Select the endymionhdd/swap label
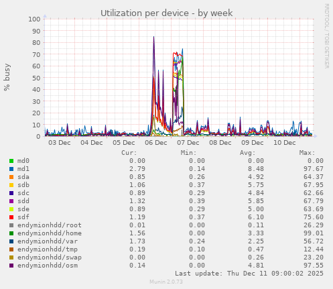 50,257
